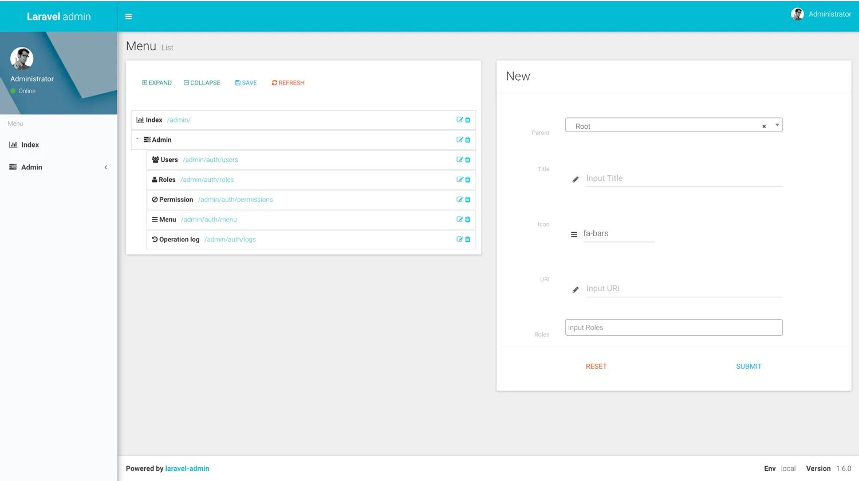Edit the Users menu row

pyautogui.click(x=459, y=160)
